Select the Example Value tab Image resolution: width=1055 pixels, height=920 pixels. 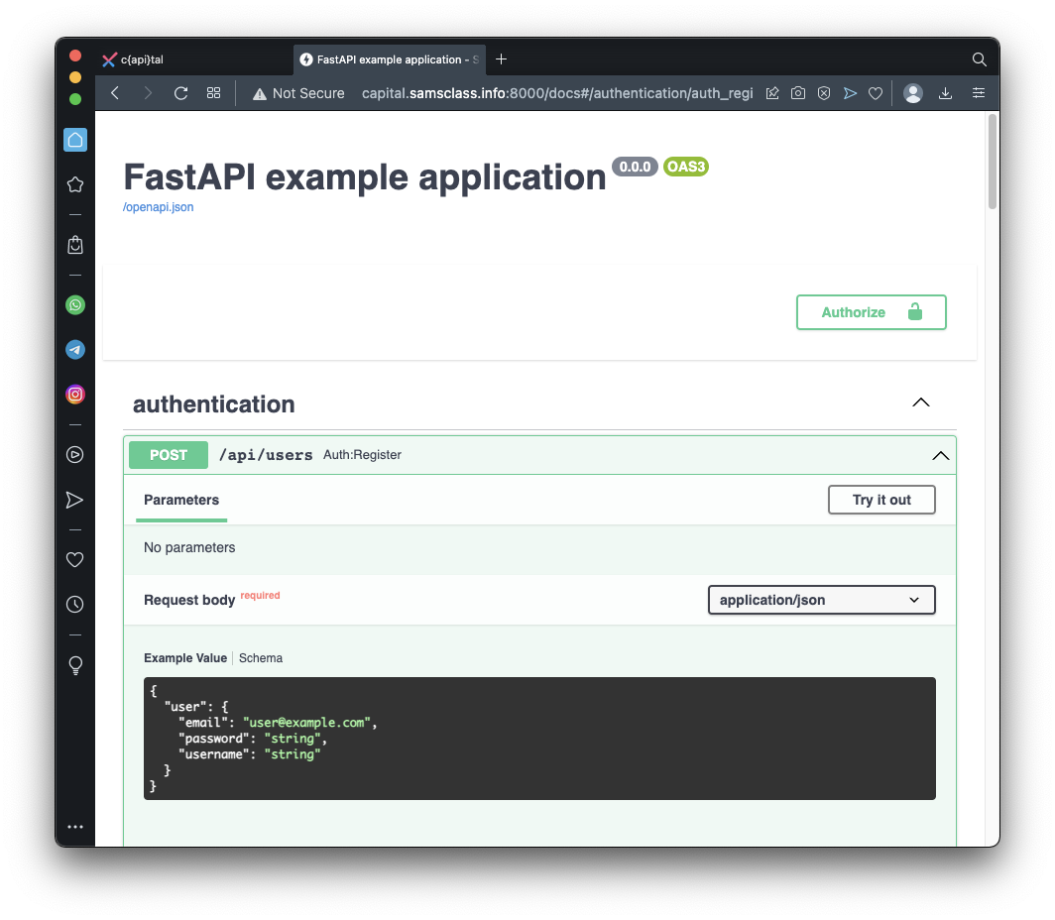[185, 658]
